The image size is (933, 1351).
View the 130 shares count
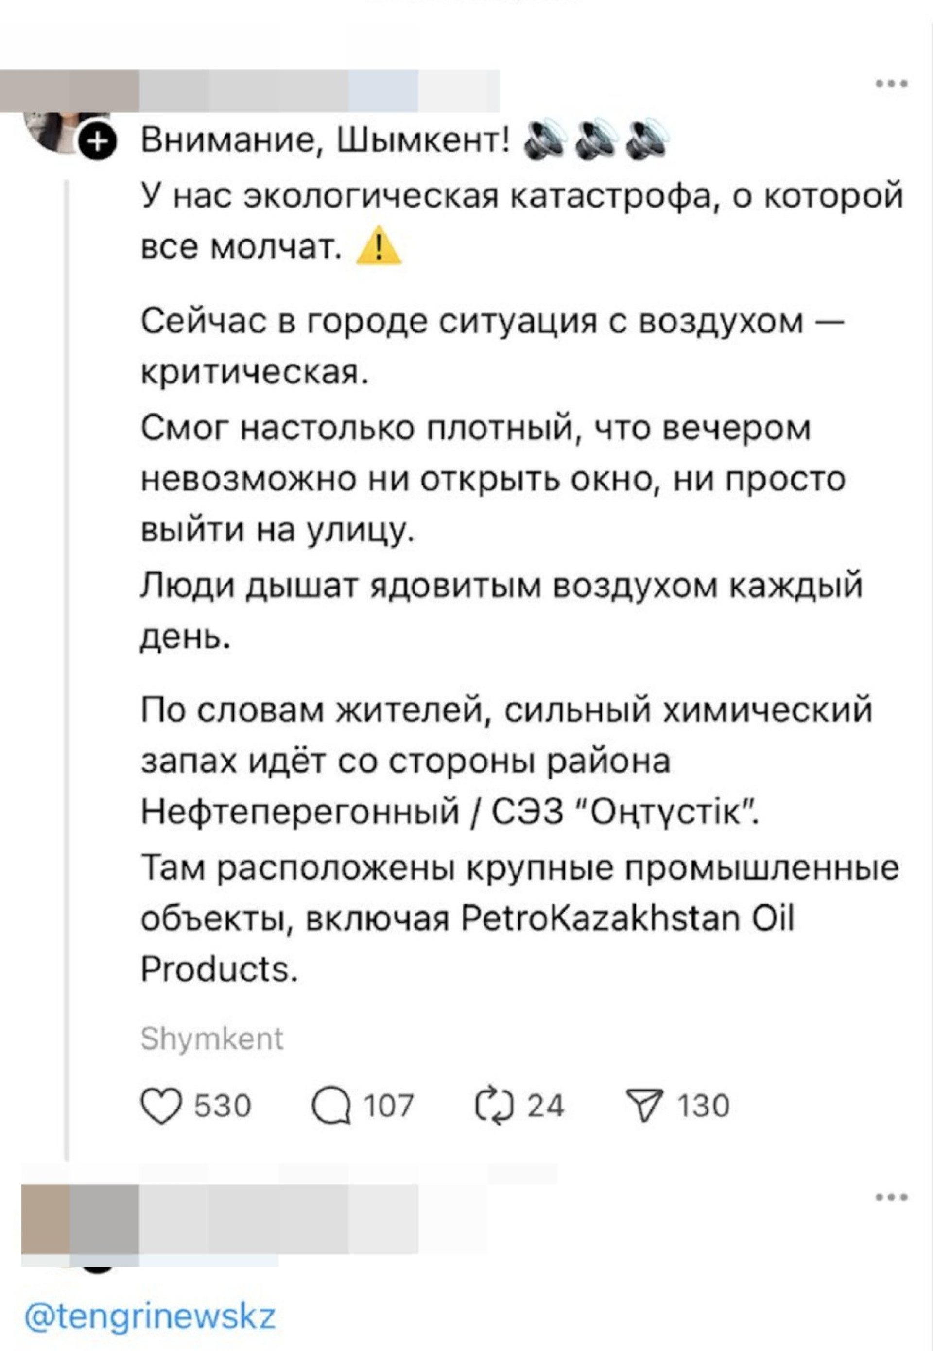703,1106
